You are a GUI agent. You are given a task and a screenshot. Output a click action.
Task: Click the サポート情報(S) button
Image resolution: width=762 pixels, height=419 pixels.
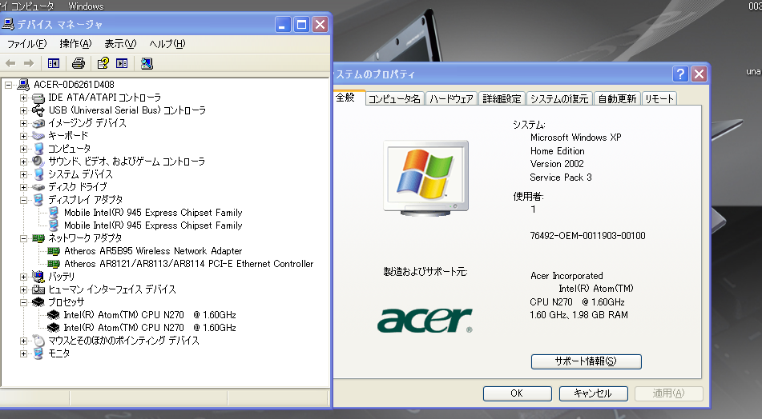[586, 361]
